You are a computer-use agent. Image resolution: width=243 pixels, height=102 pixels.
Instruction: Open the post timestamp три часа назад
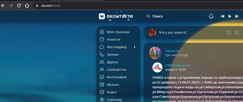(x=176, y=55)
